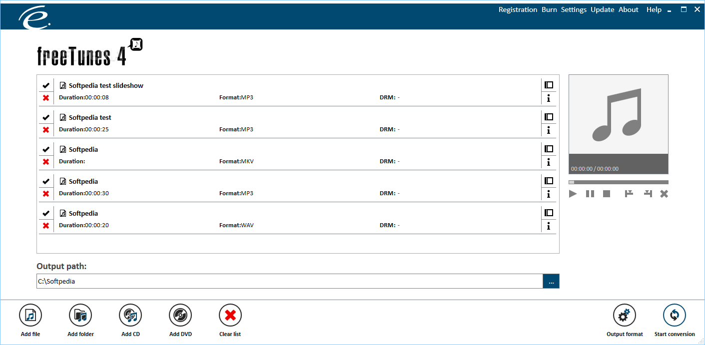
Task: Set the start cut marker
Action: pos(629,194)
